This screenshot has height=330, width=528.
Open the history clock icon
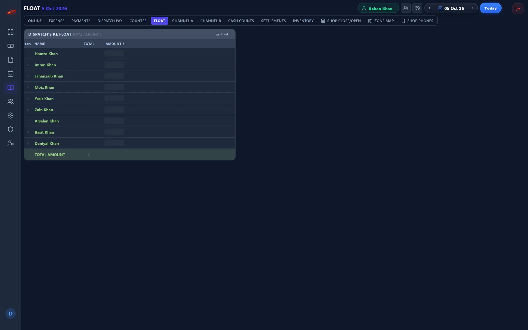pyautogui.click(x=417, y=8)
